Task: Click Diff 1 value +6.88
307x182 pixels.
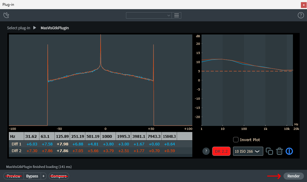Action: pos(78,144)
